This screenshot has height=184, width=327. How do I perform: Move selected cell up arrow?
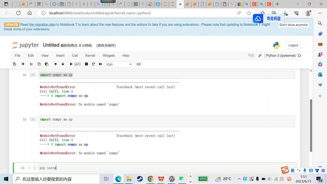(x=56, y=64)
